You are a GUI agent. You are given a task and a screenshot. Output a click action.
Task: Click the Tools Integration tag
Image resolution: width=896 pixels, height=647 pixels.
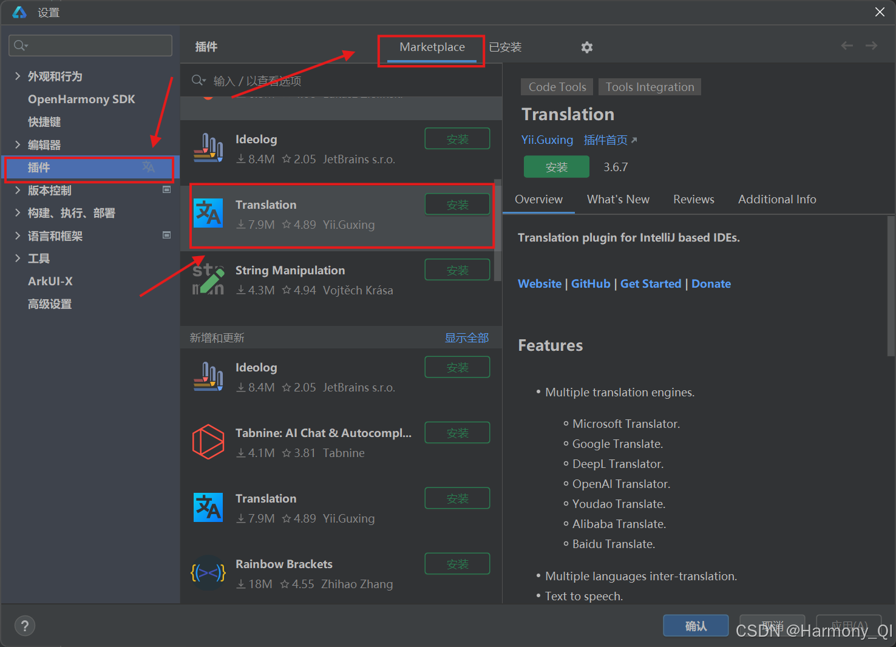point(650,87)
